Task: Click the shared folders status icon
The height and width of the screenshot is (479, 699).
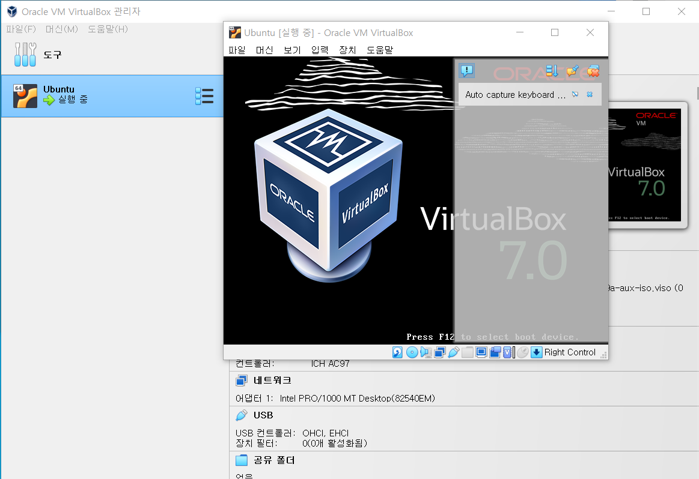Action: tap(467, 352)
